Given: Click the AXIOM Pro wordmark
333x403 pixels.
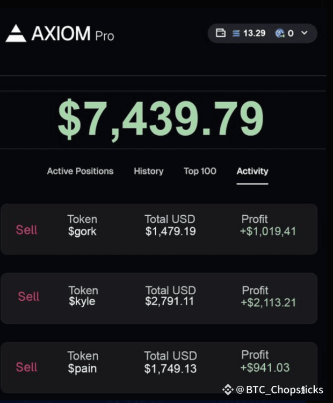Looking at the screenshot, I should click(x=73, y=34).
